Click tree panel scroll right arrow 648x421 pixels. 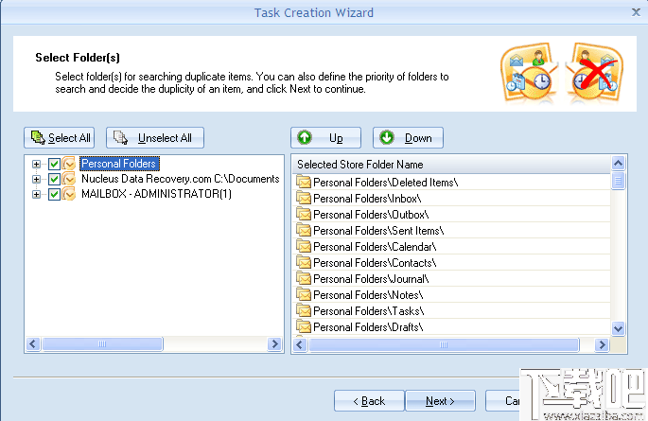pyautogui.click(x=274, y=343)
